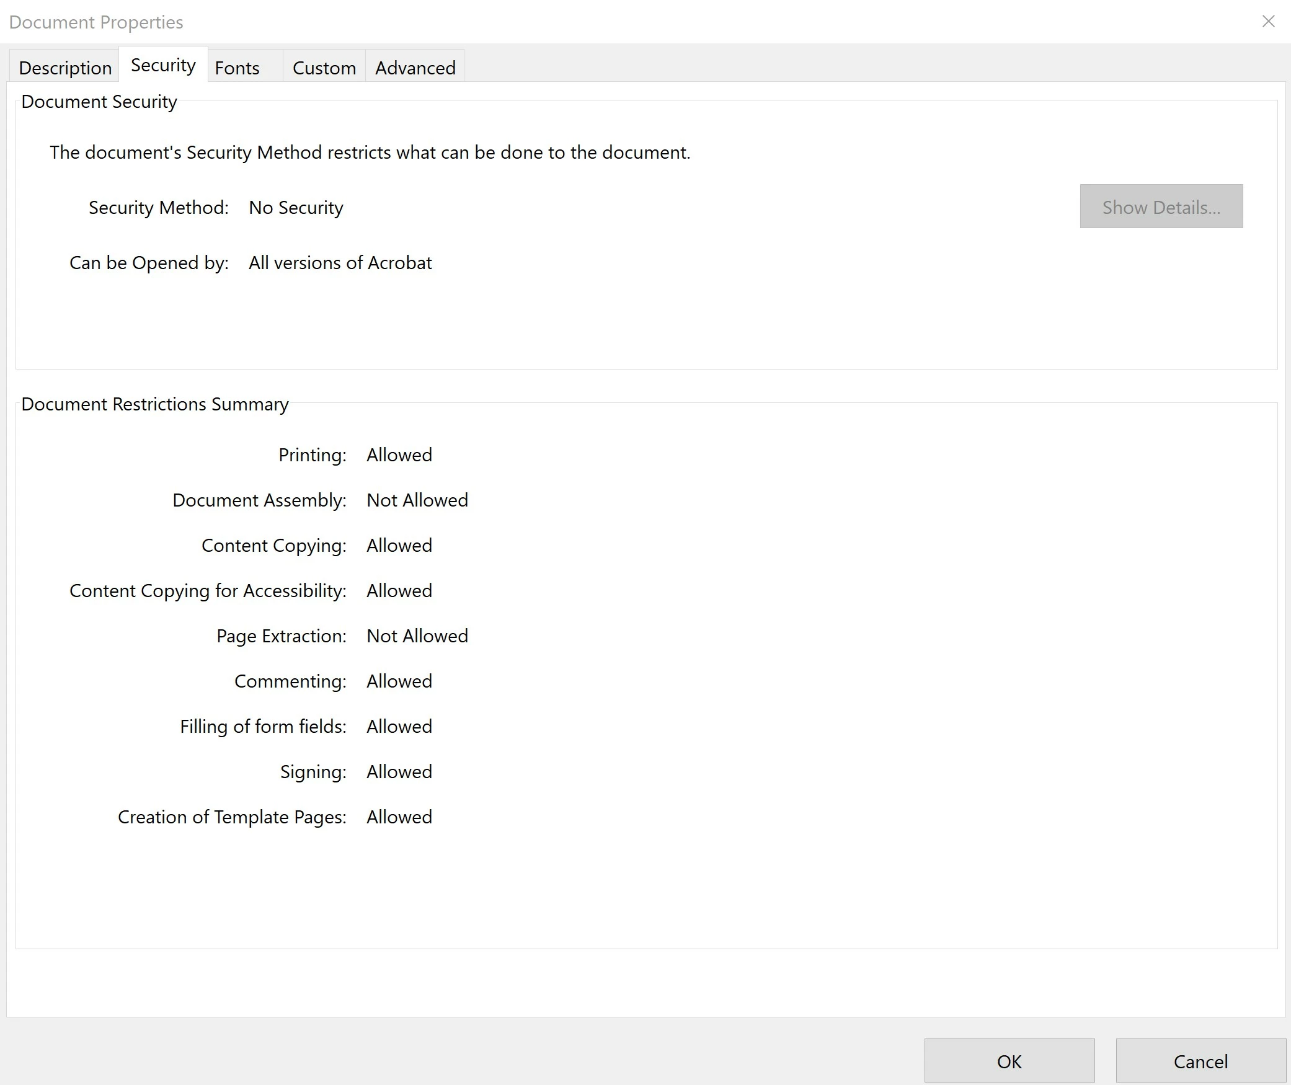Click Document Assembly Not Allowed value
The width and height of the screenshot is (1291, 1085).
click(417, 500)
